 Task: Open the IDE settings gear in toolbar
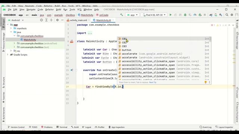(x=232, y=15)
